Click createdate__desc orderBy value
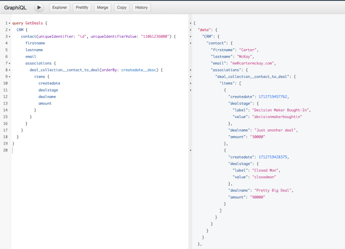345x249 pixels. [x=139, y=70]
